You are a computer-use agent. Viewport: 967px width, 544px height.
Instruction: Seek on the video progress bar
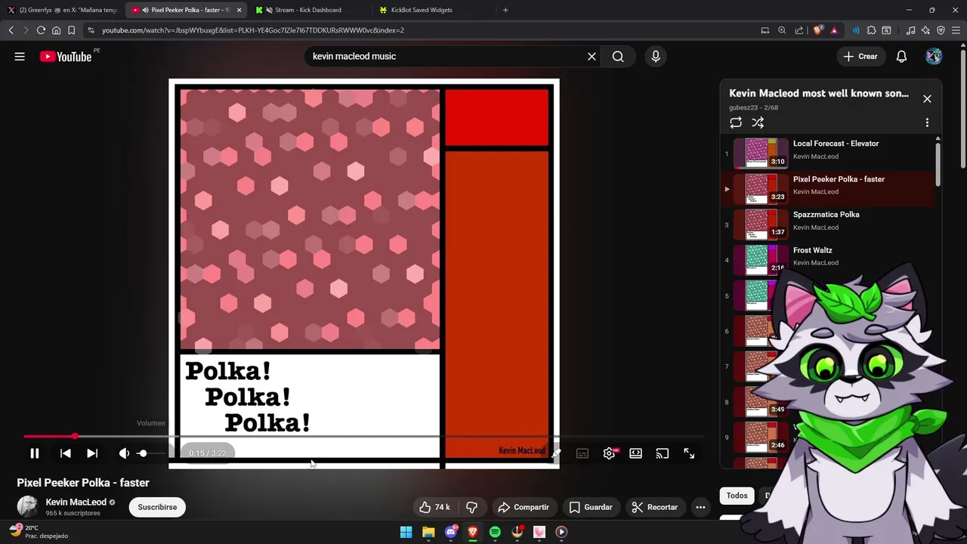(363, 437)
